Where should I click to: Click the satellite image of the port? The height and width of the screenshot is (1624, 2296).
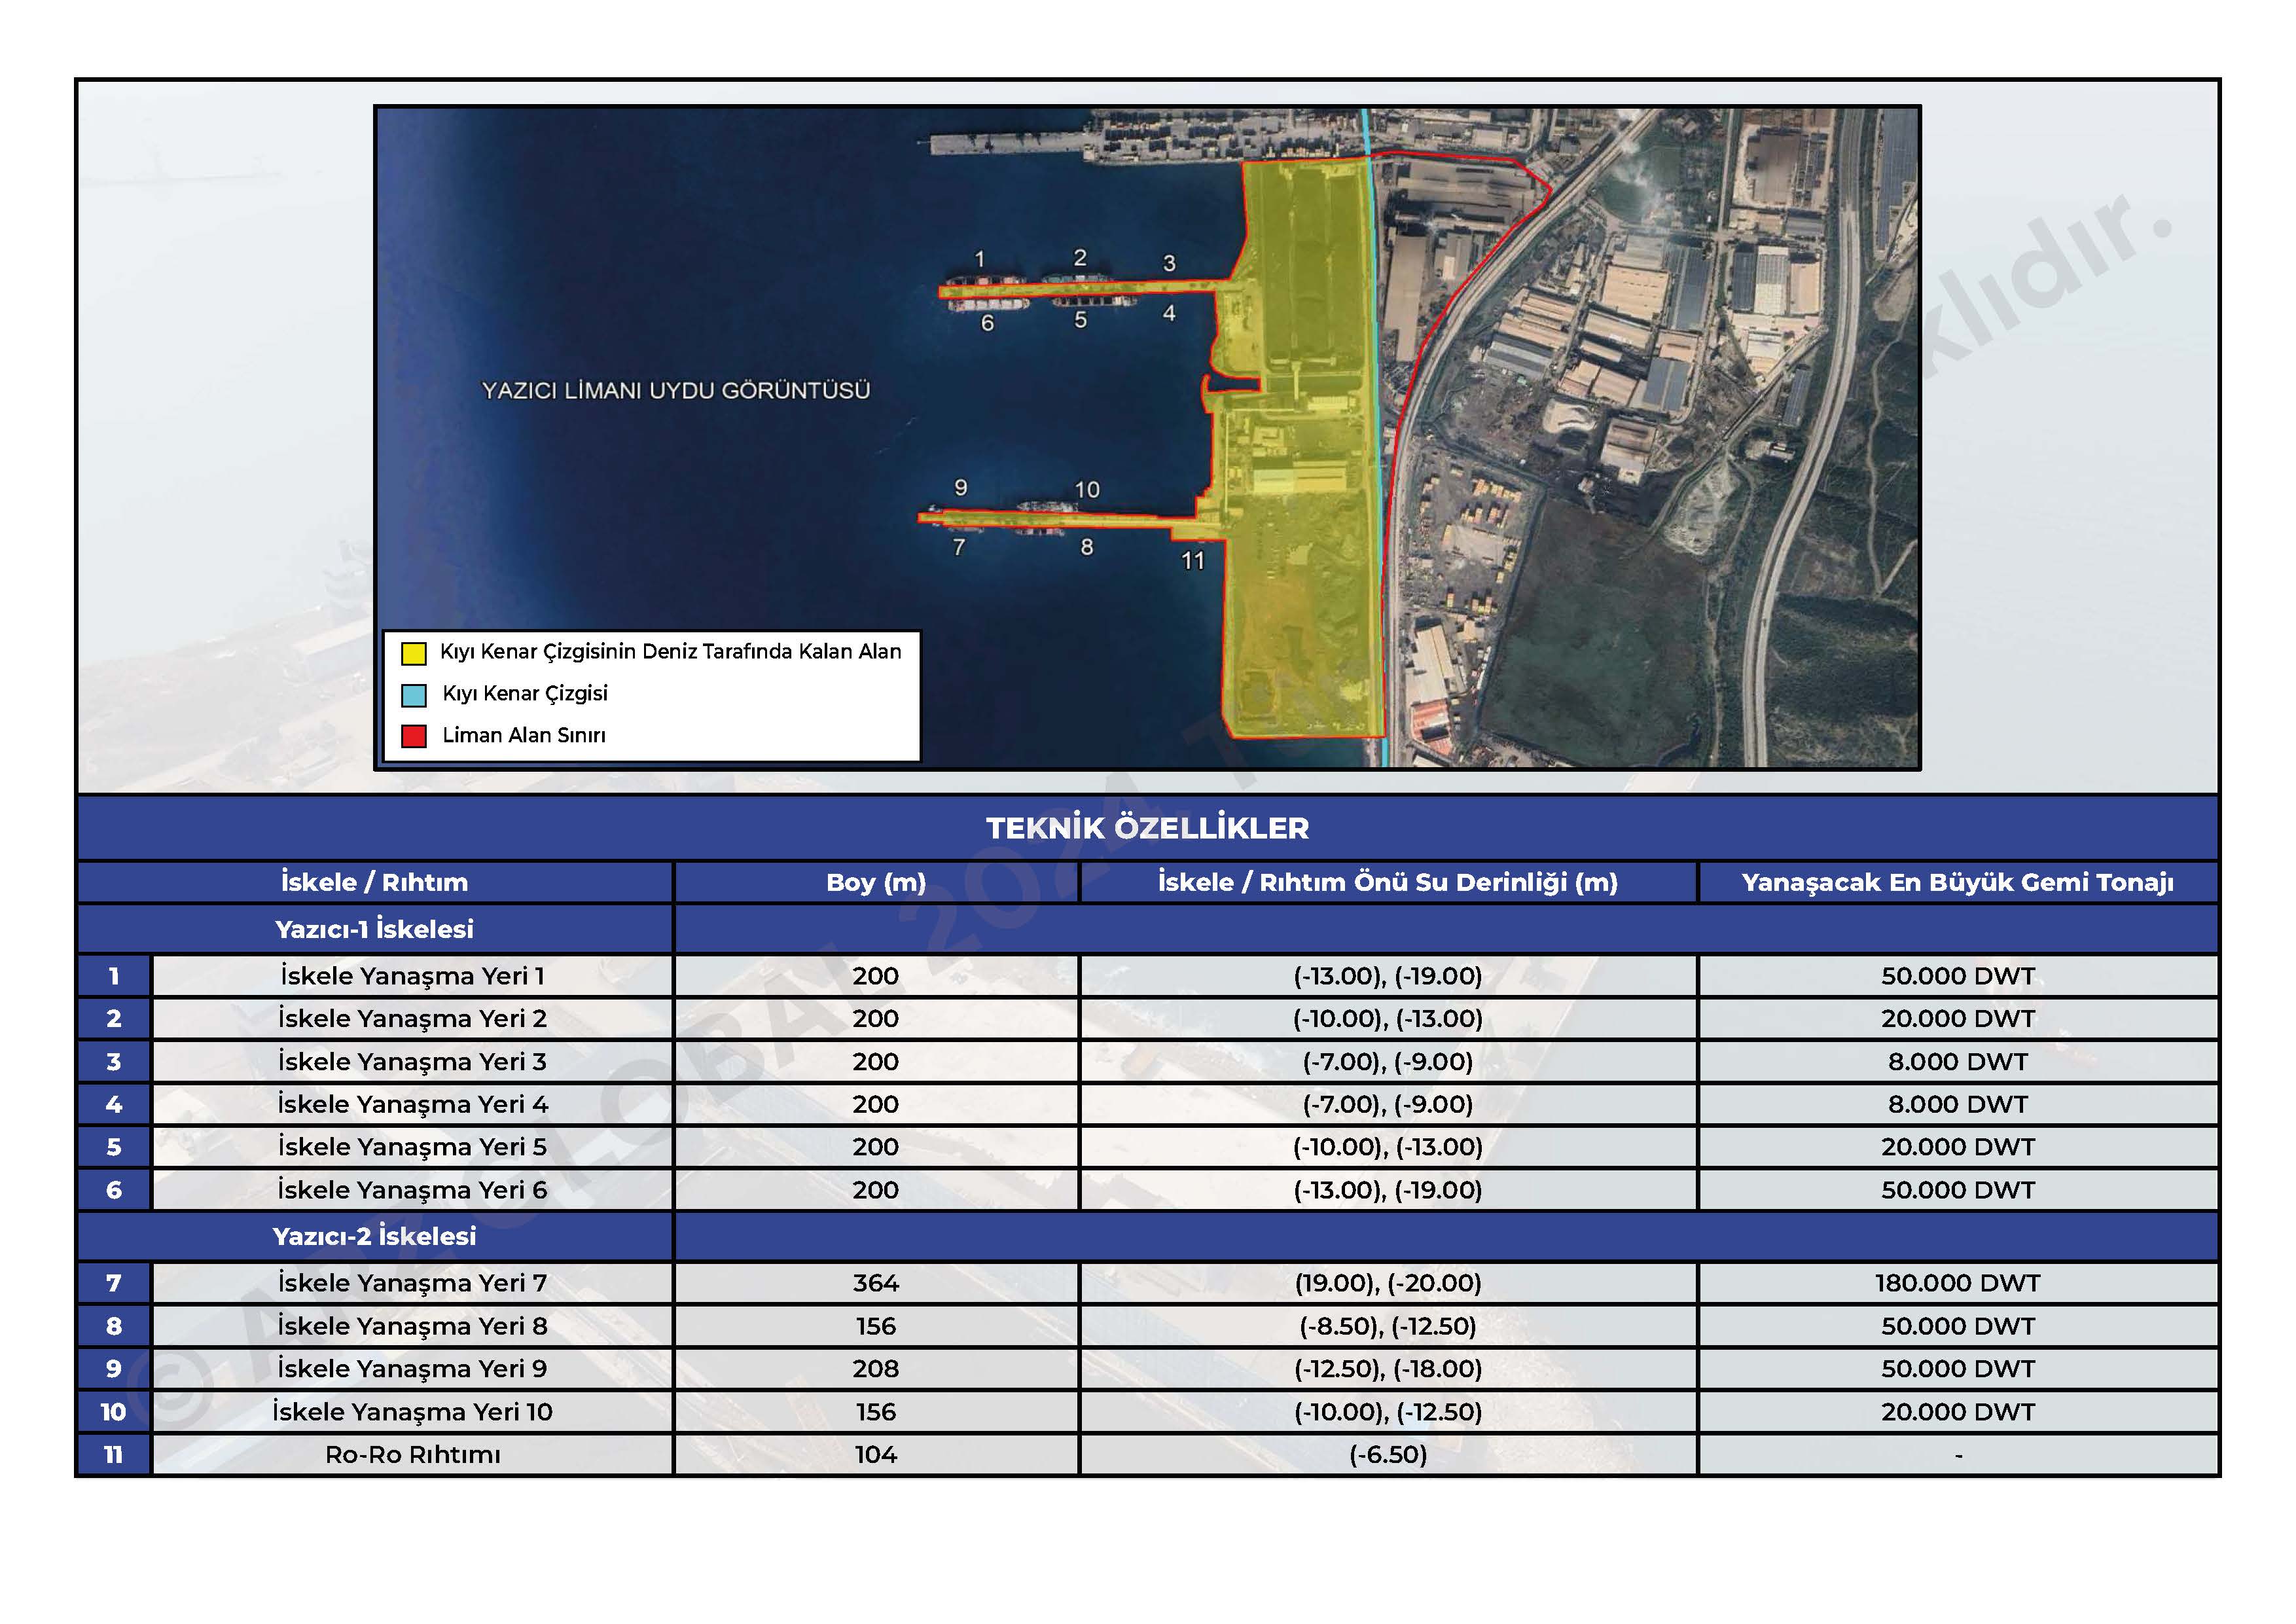point(1147,438)
